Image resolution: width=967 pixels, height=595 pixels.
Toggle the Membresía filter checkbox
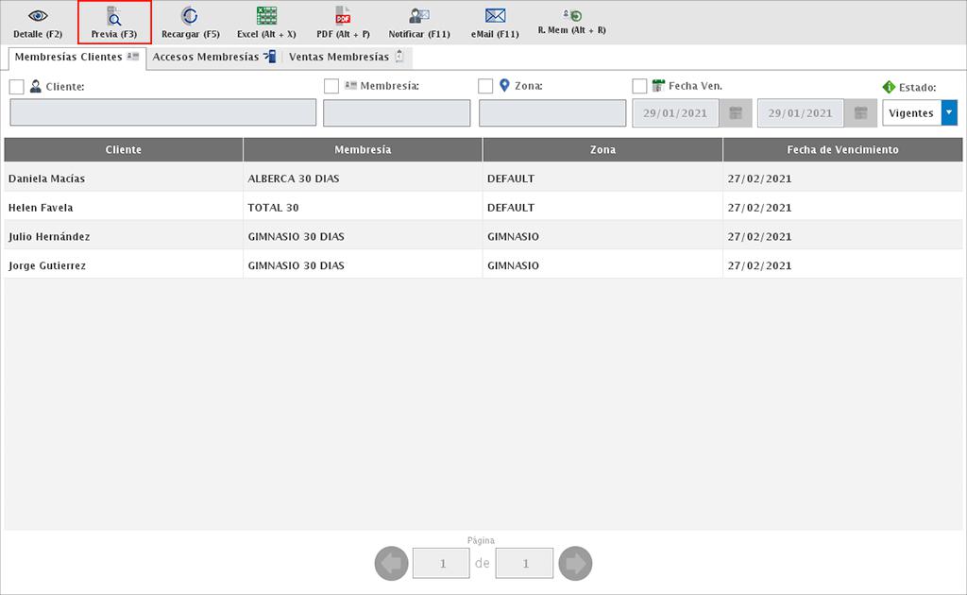tap(331, 87)
